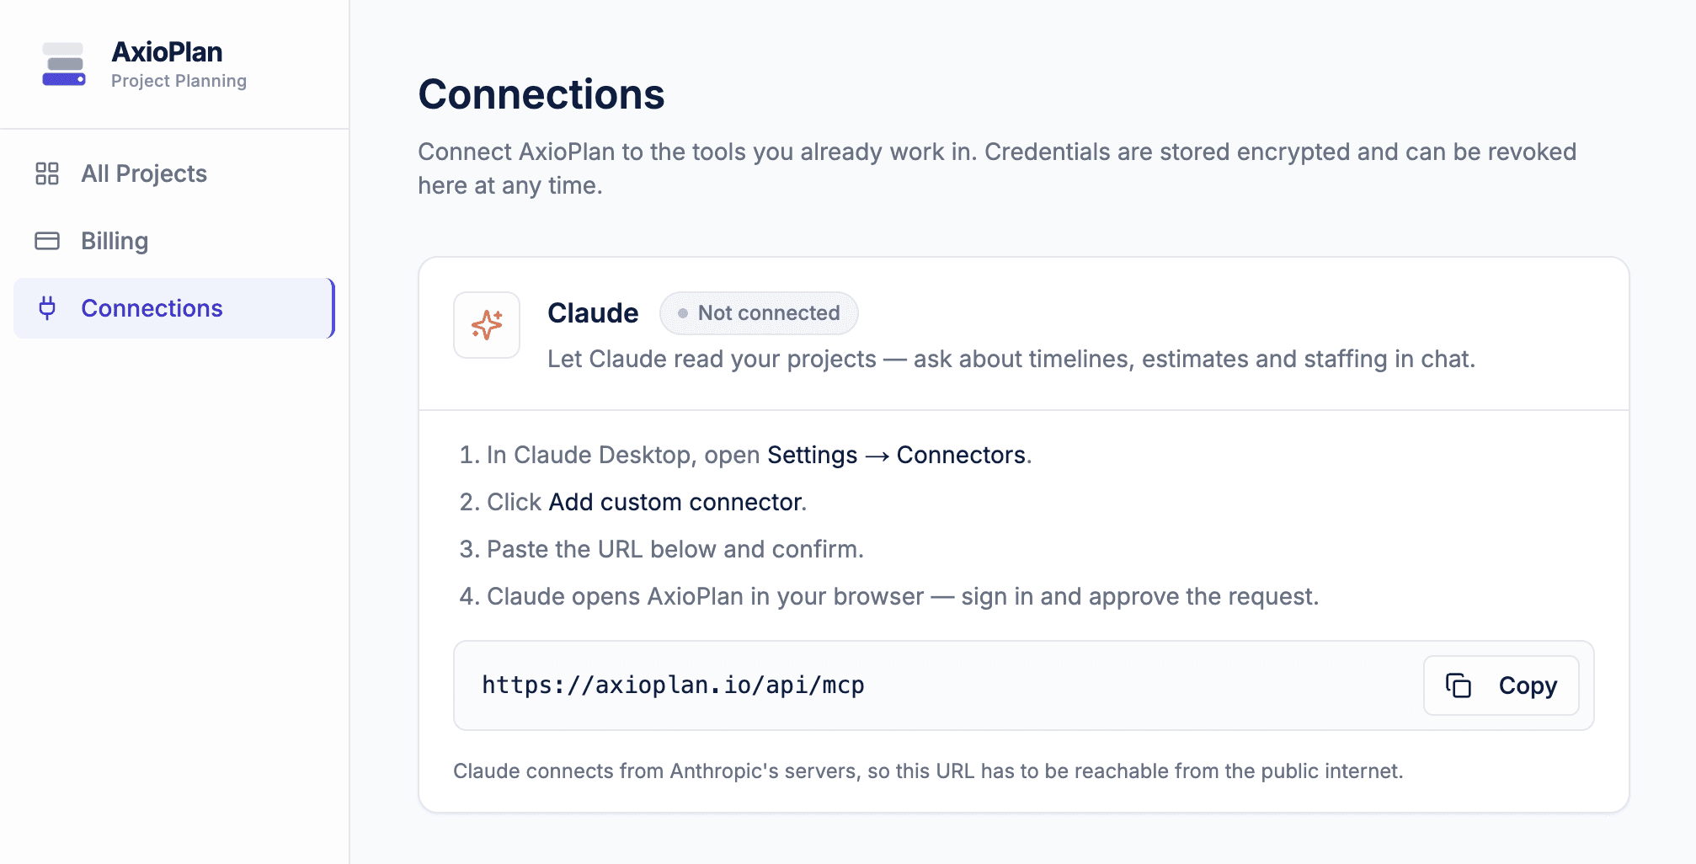Click the Claude connector title
The height and width of the screenshot is (864, 1696).
tap(593, 313)
